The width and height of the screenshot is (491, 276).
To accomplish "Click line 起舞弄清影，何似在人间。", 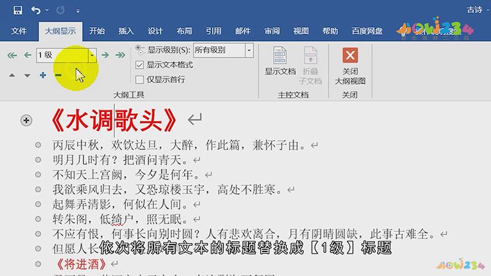I will point(120,204).
